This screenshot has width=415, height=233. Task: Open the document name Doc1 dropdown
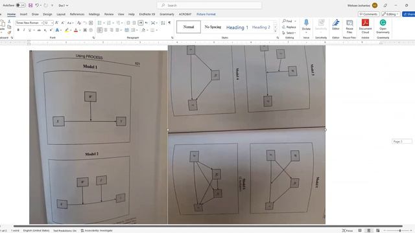[64, 5]
